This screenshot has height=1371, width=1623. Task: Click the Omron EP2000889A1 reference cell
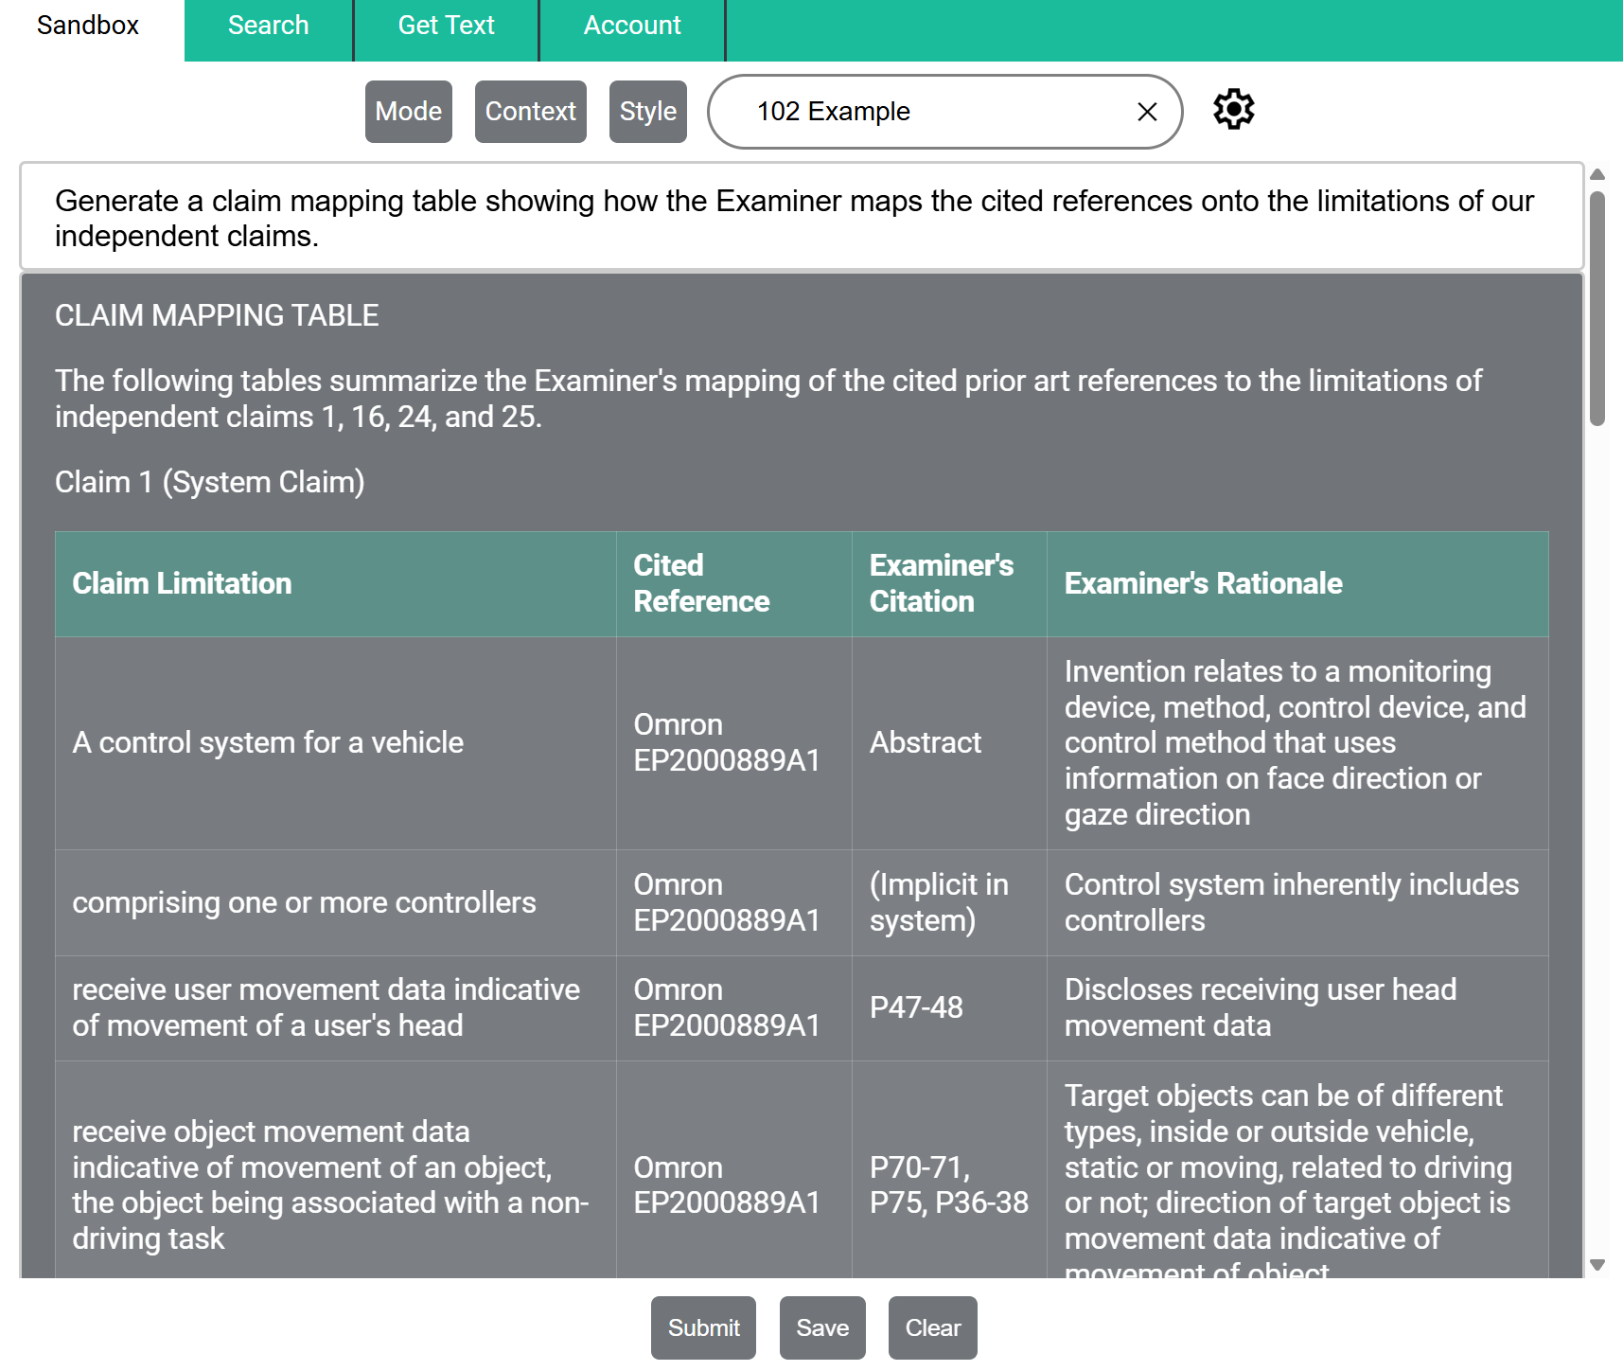click(x=727, y=742)
